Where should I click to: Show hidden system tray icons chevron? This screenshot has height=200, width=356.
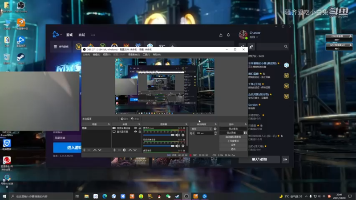(x=306, y=196)
